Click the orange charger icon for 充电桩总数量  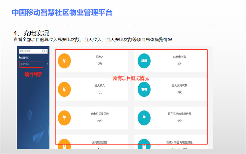point(64,144)
